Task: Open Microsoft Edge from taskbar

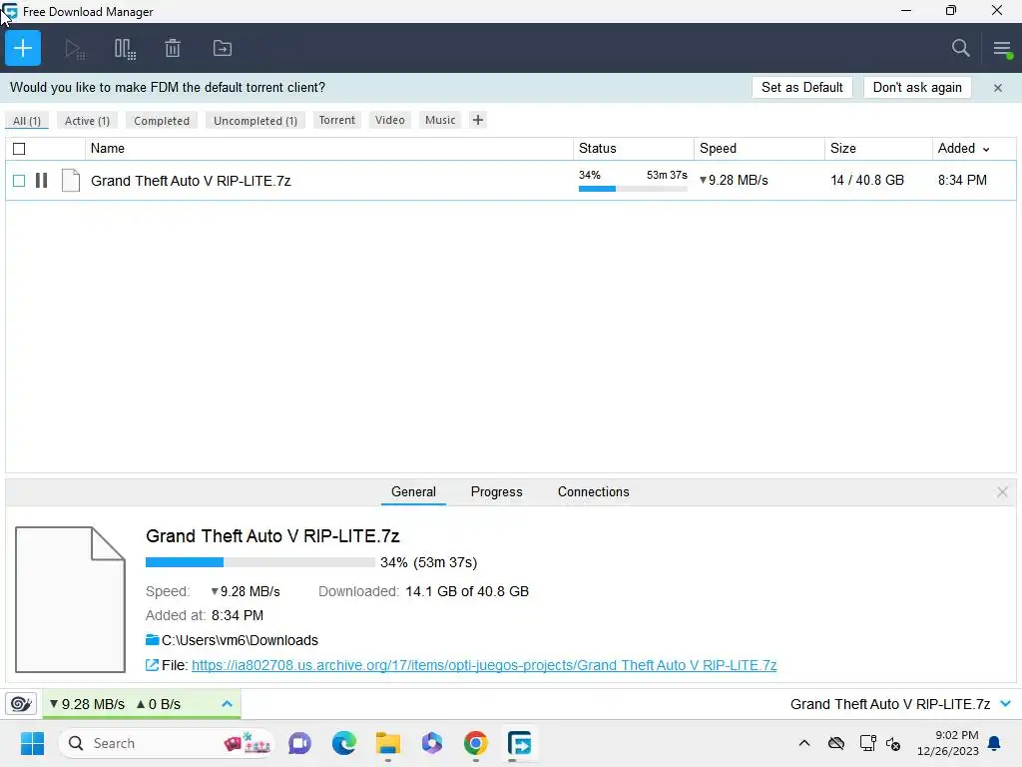Action: coord(344,743)
